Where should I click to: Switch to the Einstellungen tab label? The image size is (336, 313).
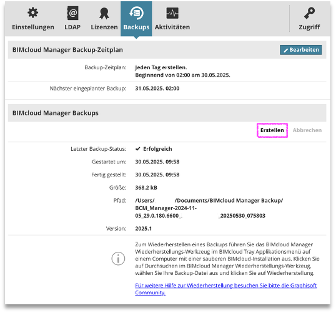pyautogui.click(x=33, y=27)
